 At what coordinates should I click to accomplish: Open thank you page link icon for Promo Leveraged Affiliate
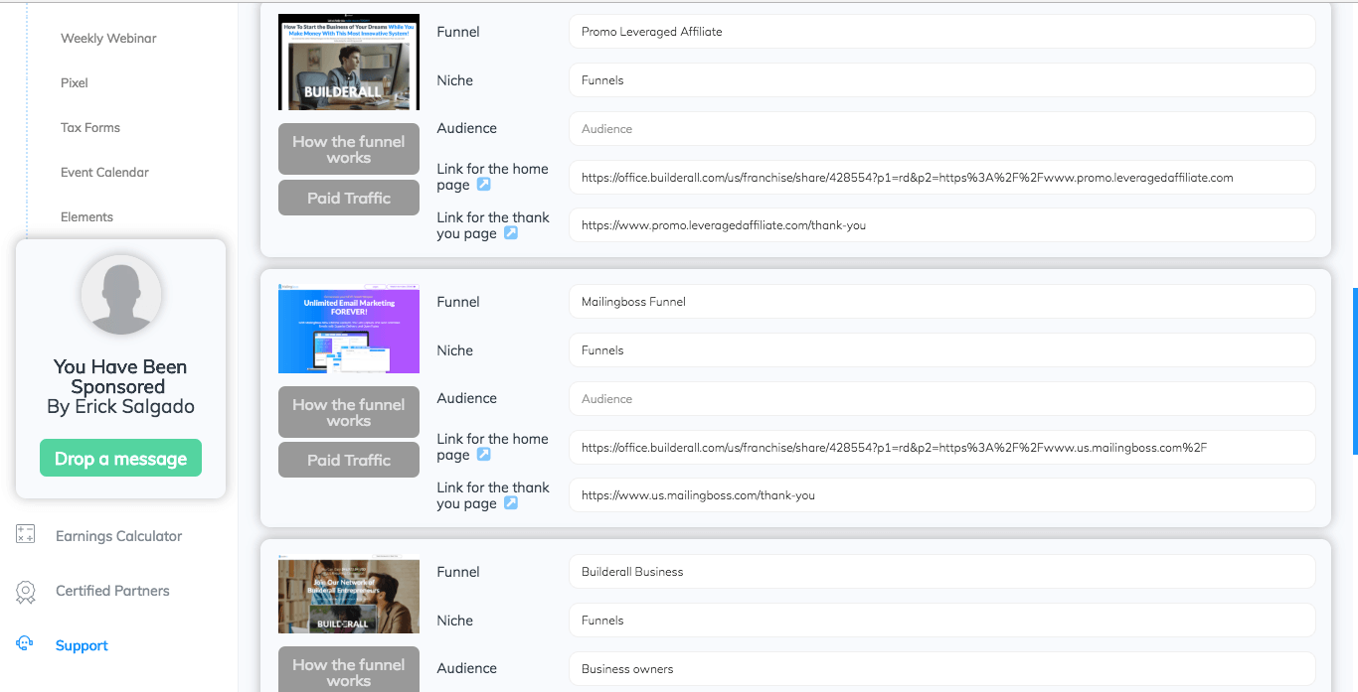tap(511, 233)
